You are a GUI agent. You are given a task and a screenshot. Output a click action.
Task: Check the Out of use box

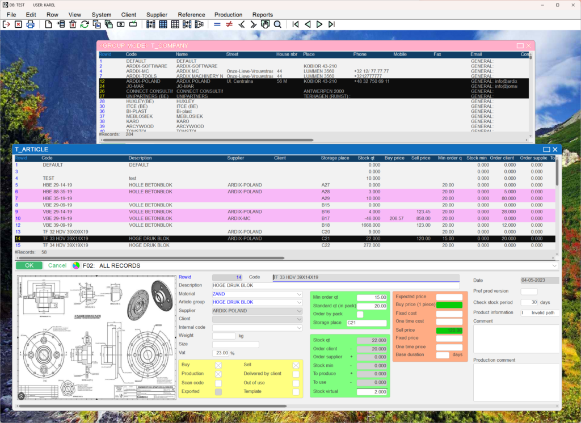[296, 383]
